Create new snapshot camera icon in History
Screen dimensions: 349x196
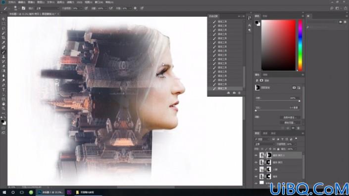(x=234, y=93)
